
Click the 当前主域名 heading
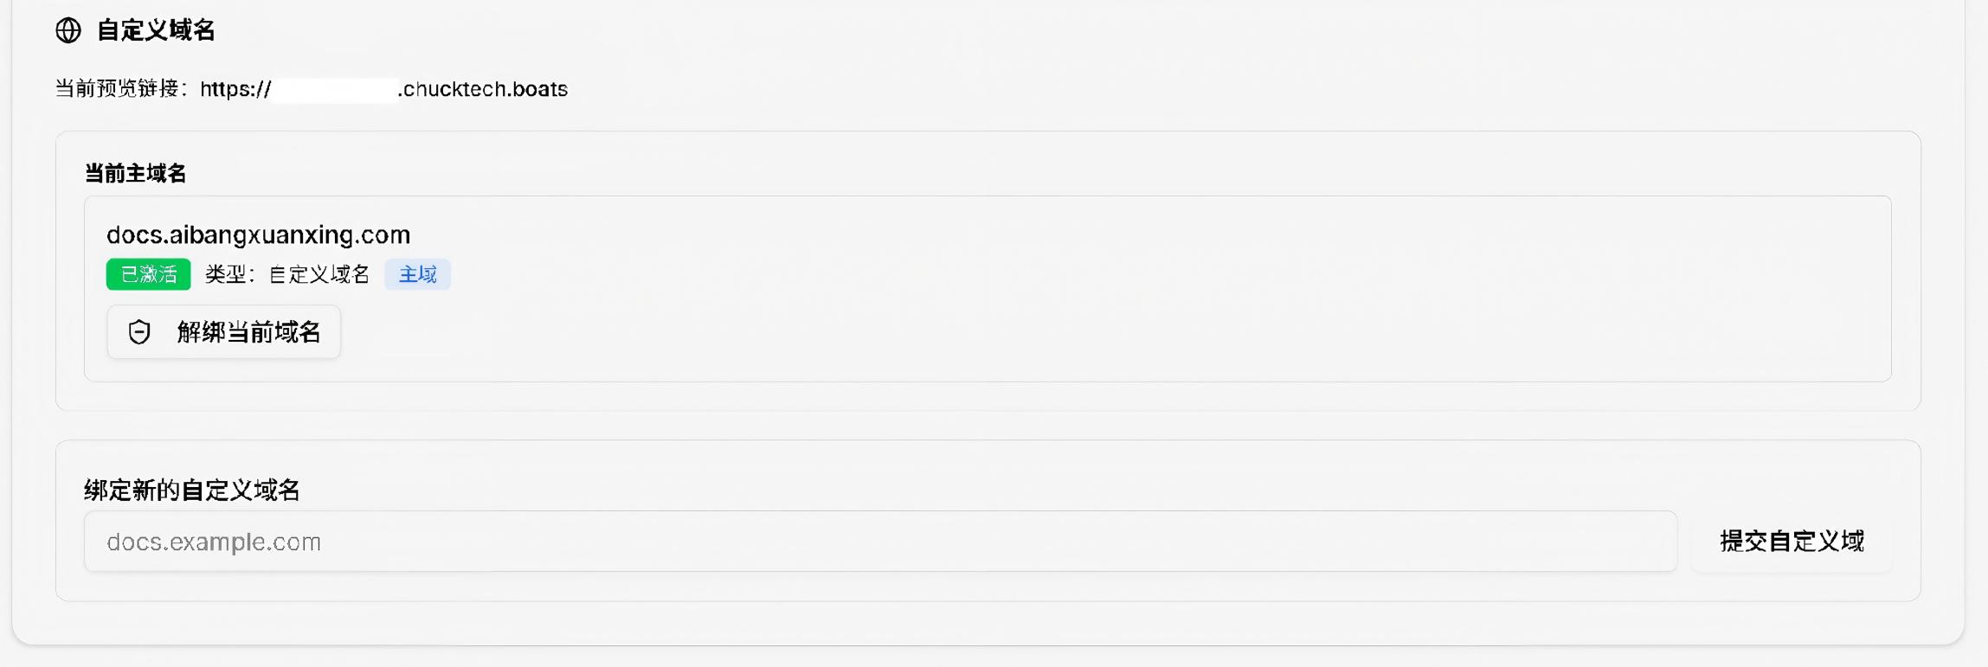(x=135, y=173)
